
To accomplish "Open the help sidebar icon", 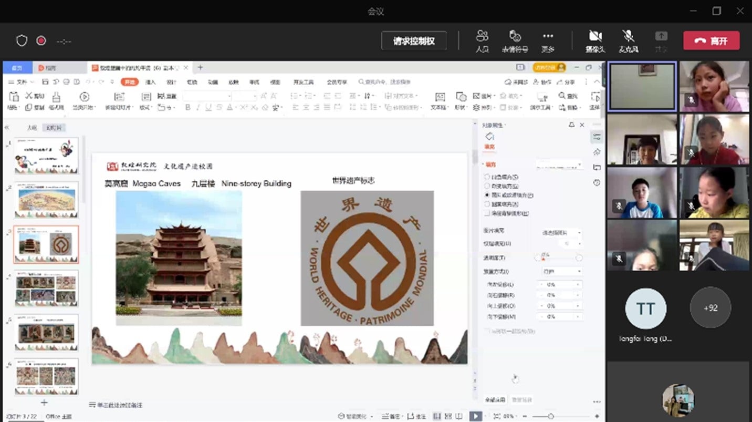I will [597, 182].
